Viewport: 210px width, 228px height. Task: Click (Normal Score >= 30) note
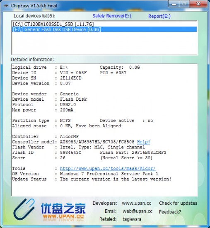pos(126,158)
